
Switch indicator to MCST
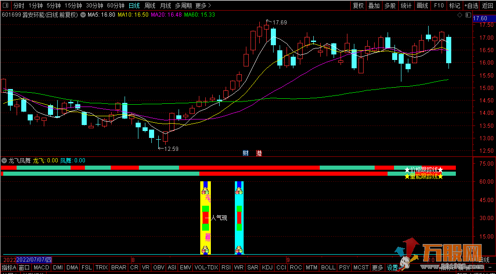[361, 268]
